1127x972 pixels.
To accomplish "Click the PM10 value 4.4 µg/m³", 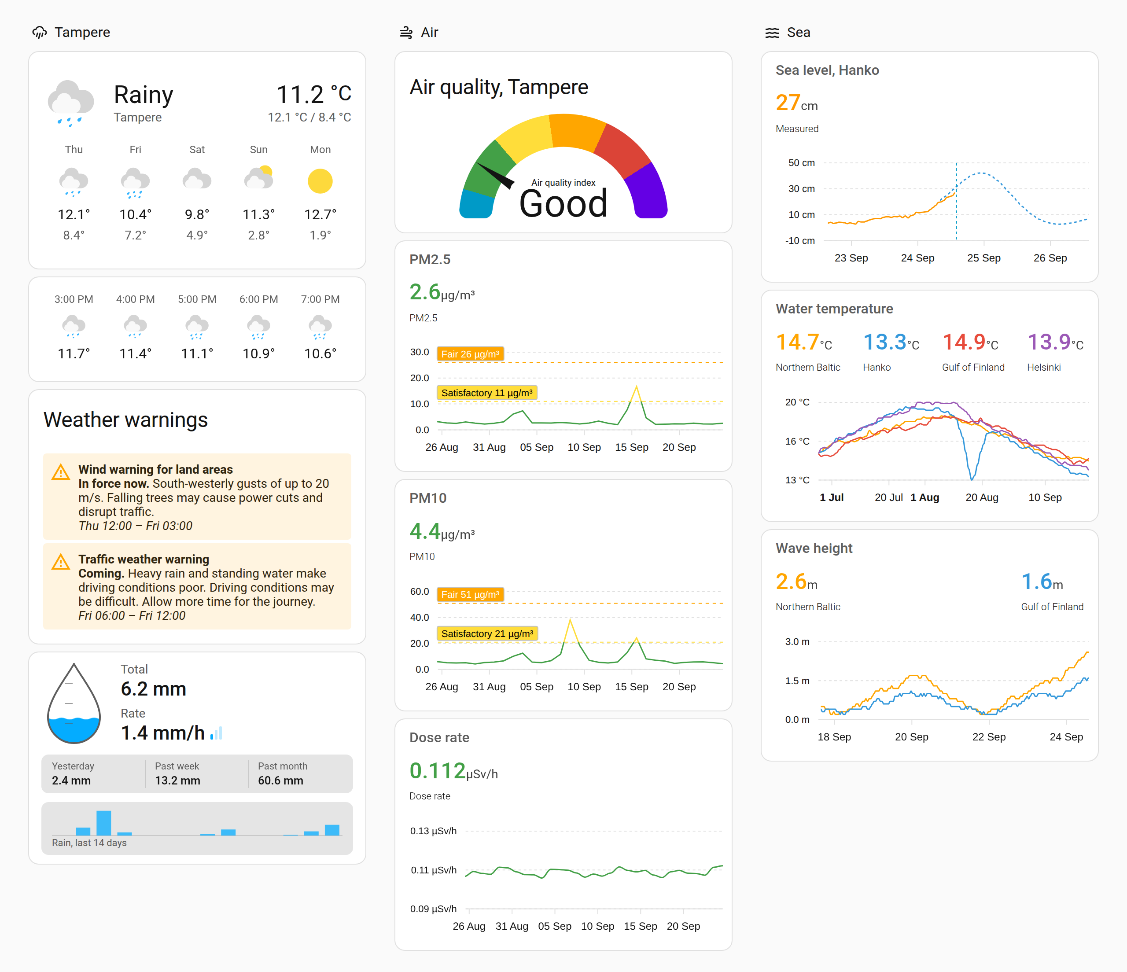I will pyautogui.click(x=442, y=532).
